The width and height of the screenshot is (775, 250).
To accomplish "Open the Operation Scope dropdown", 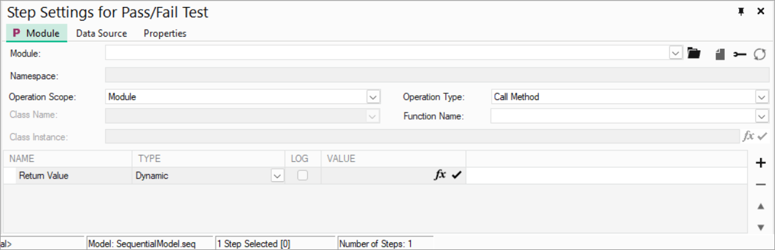I will pos(373,97).
